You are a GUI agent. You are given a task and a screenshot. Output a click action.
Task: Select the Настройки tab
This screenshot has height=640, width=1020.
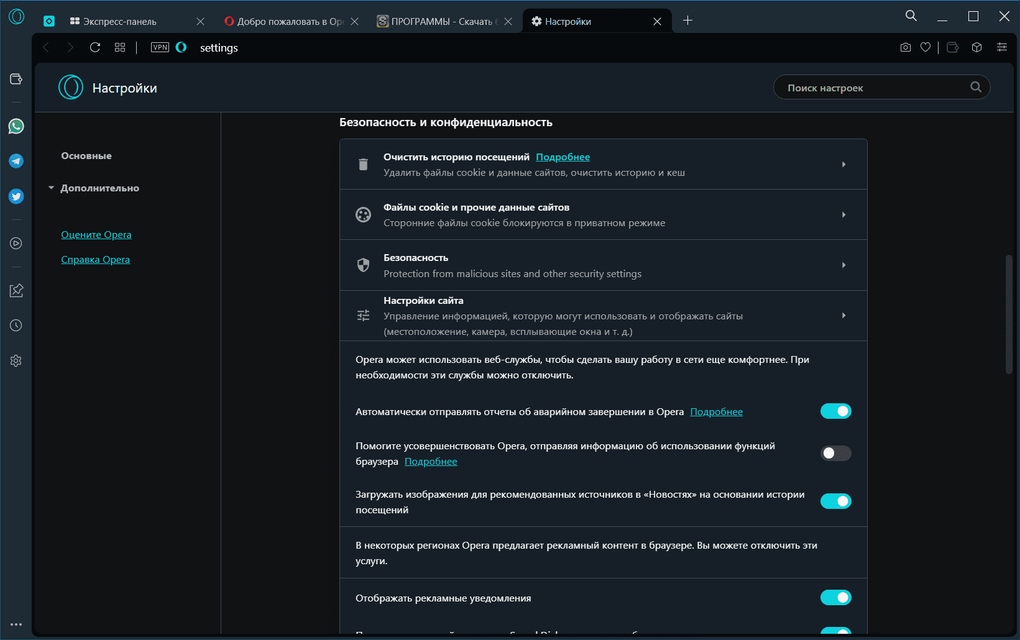click(x=597, y=21)
